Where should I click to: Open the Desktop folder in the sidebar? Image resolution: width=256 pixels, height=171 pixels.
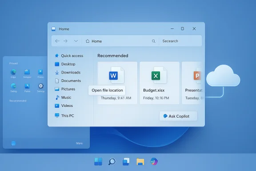coord(65,64)
